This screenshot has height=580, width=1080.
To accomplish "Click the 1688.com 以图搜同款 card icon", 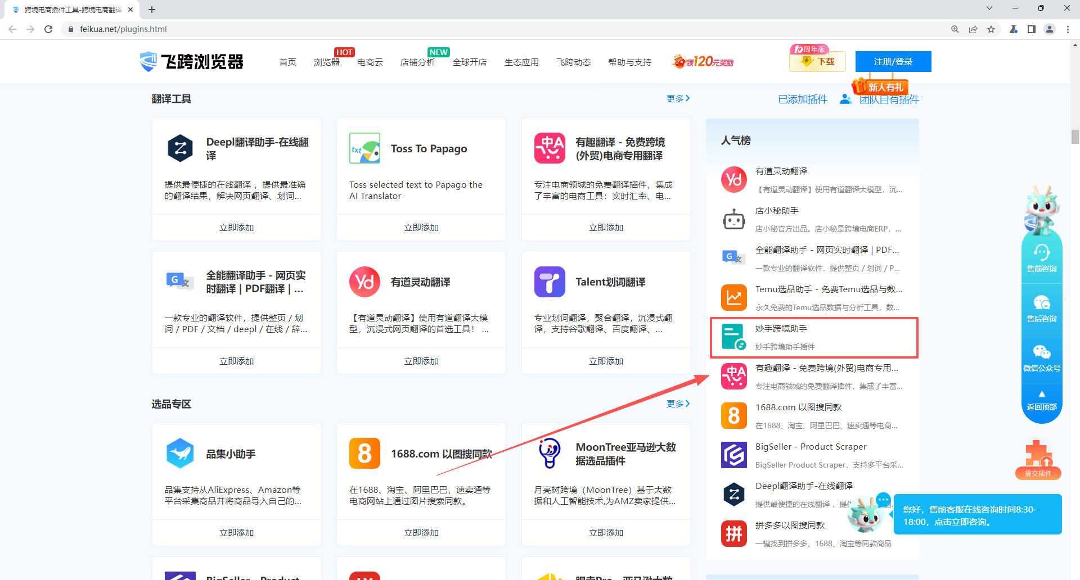I will (x=364, y=453).
